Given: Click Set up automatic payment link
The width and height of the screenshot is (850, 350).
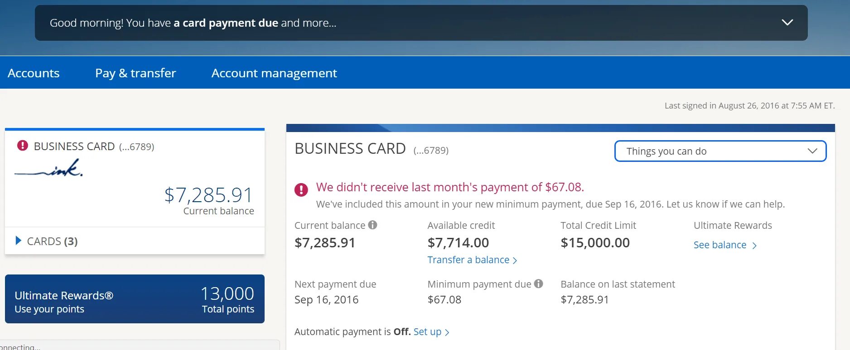Looking at the screenshot, I should 427,331.
